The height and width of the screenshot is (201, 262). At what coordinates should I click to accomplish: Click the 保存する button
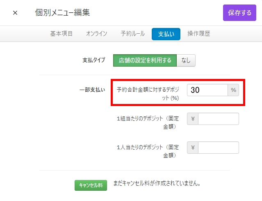click(x=239, y=13)
